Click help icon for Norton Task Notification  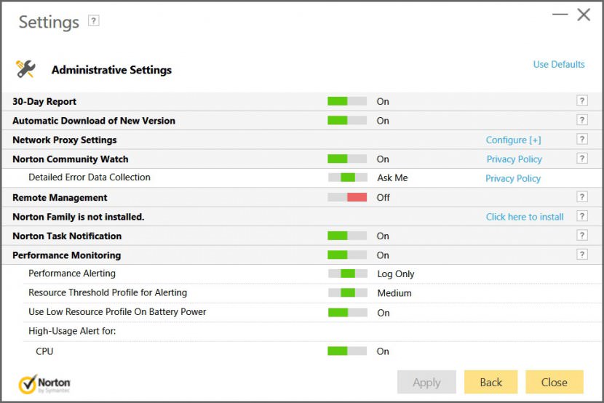pos(581,236)
